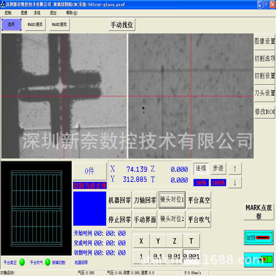Click the 机器回零 machine home button
The height and width of the screenshot is (276, 276).
pyautogui.click(x=120, y=200)
